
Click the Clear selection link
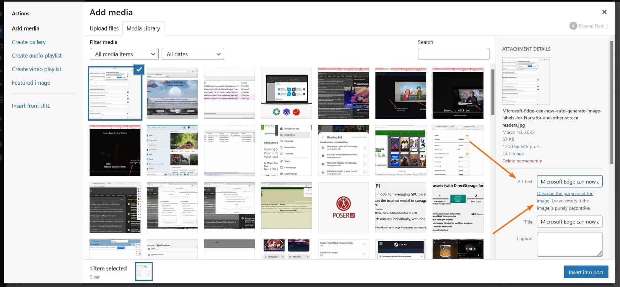tap(95, 277)
